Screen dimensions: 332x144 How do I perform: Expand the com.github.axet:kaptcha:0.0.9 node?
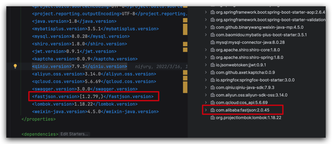click(x=206, y=72)
